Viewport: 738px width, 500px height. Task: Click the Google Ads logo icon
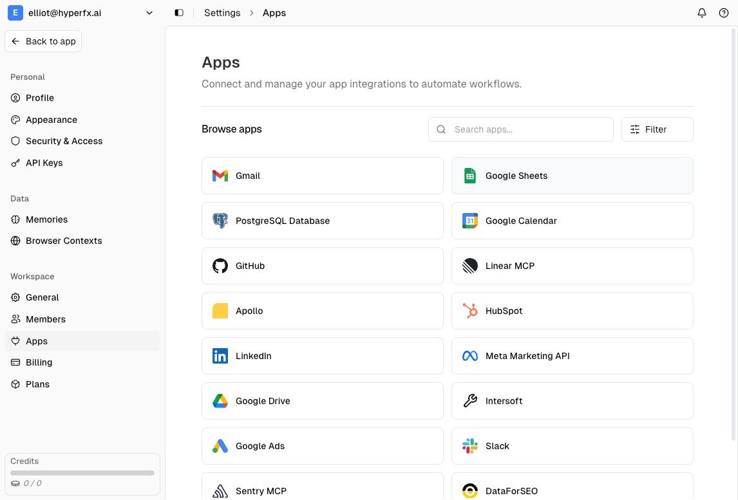click(220, 446)
